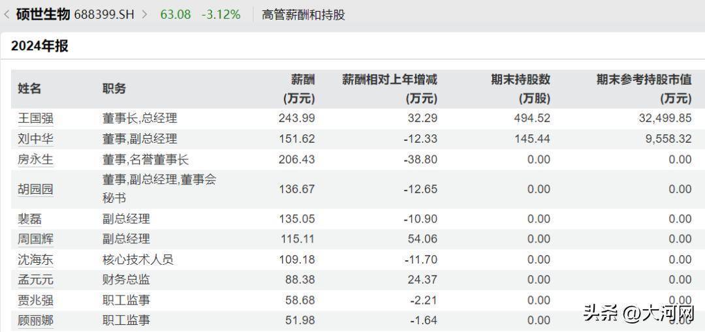This screenshot has height=332, width=705.
Task: Open the 贾兆强 entry
Action: [35, 300]
